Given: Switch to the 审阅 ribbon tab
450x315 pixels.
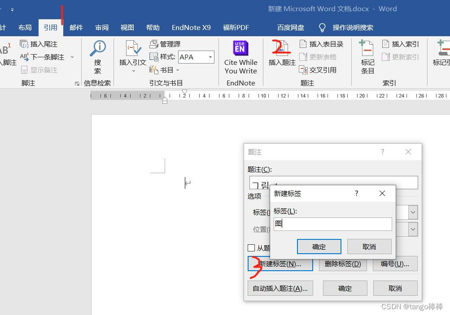Looking at the screenshot, I should click(101, 27).
